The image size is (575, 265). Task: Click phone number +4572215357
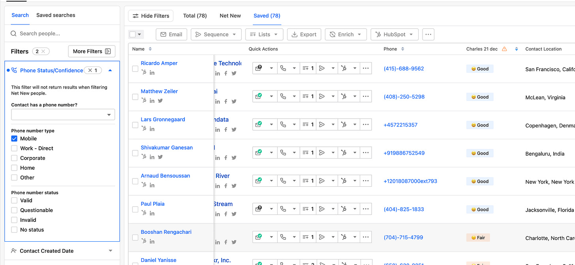pyautogui.click(x=400, y=125)
